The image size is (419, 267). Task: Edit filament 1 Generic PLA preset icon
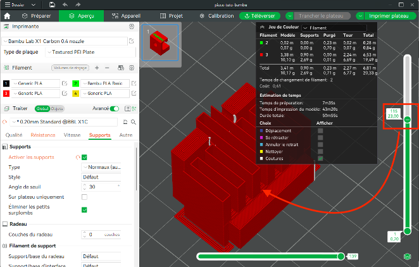(x=65, y=84)
